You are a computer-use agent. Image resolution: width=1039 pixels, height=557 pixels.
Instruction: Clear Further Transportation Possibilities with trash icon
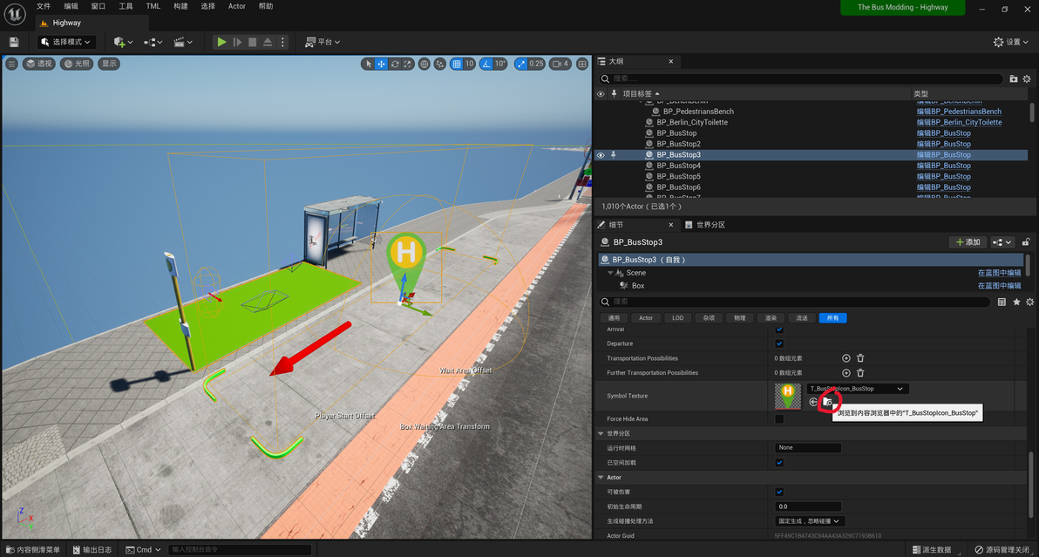tap(860, 373)
